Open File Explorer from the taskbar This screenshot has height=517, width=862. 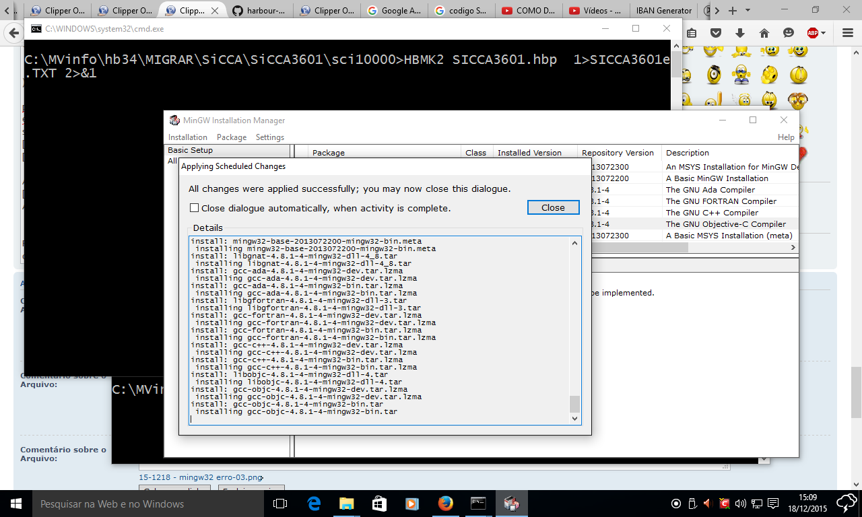(346, 504)
